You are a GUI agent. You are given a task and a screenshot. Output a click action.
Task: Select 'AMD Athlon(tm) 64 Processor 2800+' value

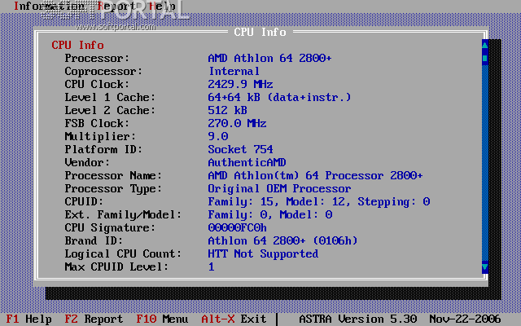[x=315, y=175]
